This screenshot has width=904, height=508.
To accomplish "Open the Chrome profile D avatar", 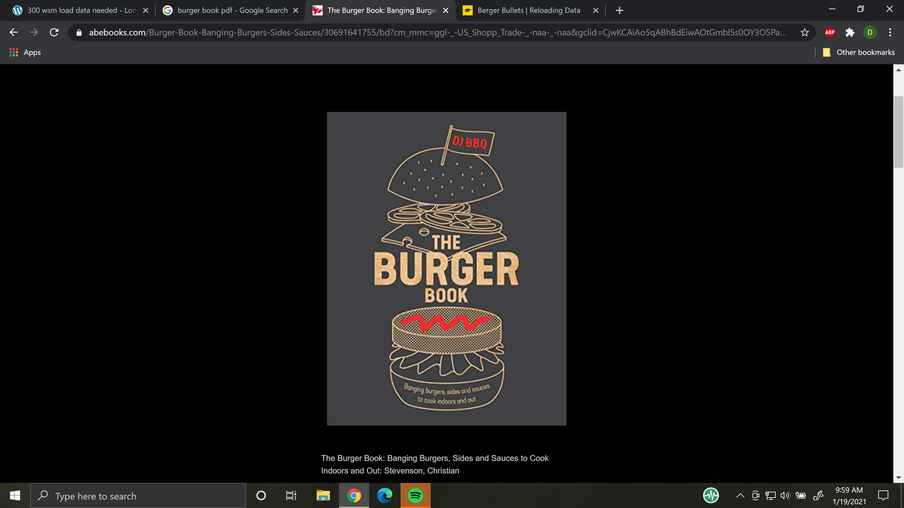I will tap(869, 33).
